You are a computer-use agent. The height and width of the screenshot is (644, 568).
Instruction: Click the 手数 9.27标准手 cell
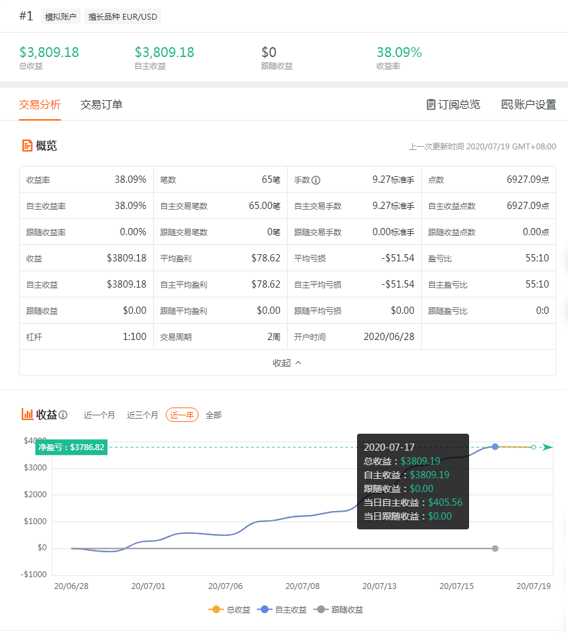[x=354, y=180]
